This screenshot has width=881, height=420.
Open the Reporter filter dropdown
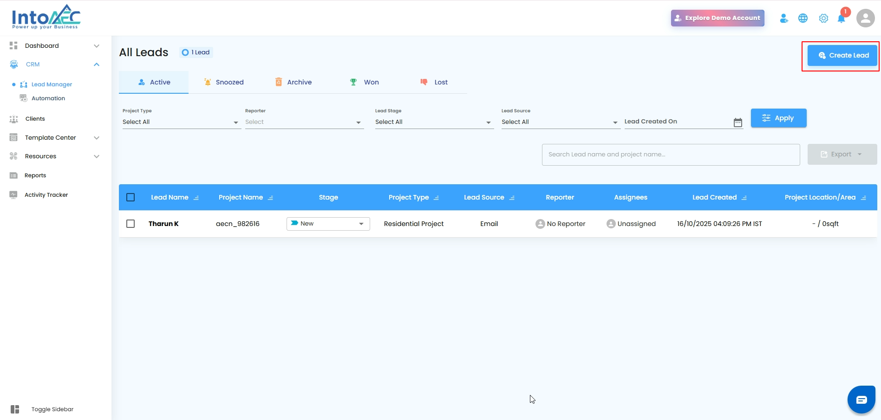tap(304, 122)
